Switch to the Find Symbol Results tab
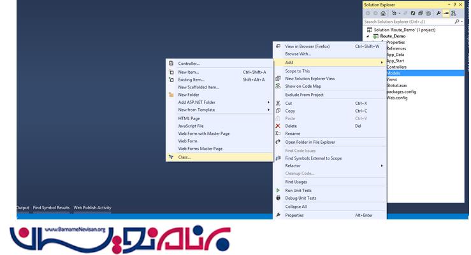471x255 pixels. click(x=52, y=207)
